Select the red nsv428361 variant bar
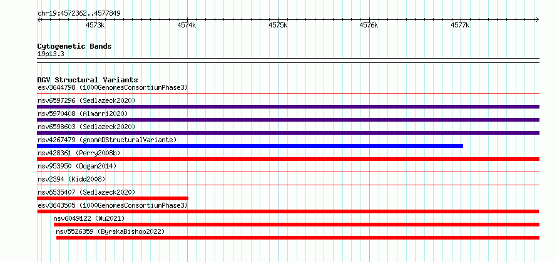 tap(288, 159)
